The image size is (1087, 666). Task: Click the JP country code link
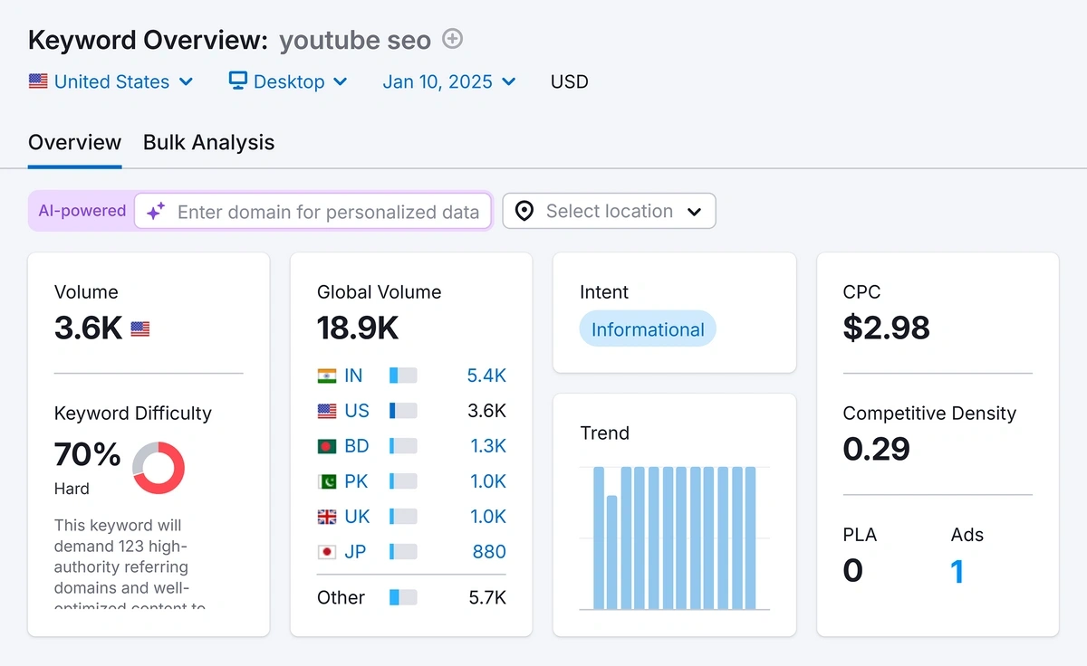click(355, 552)
